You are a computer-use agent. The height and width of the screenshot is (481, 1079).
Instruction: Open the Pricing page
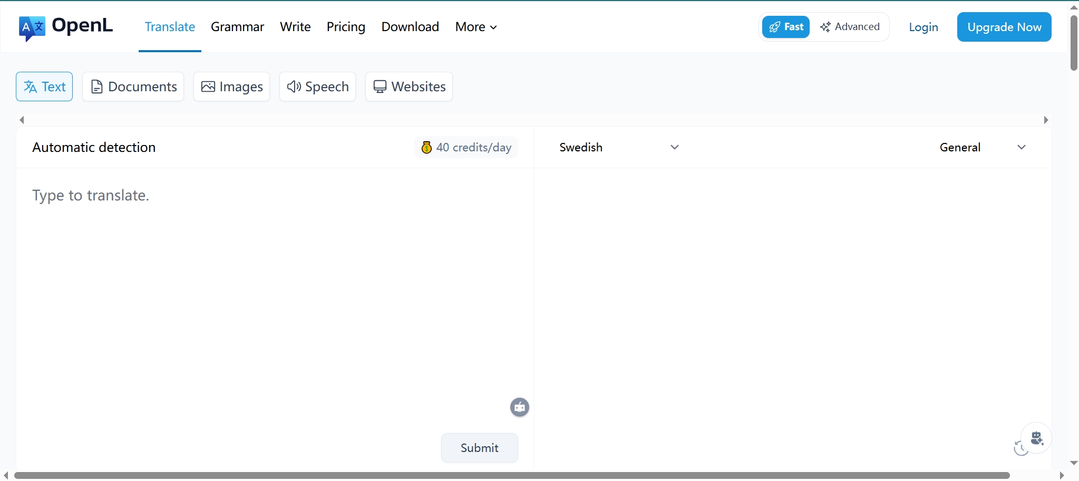[x=346, y=27]
